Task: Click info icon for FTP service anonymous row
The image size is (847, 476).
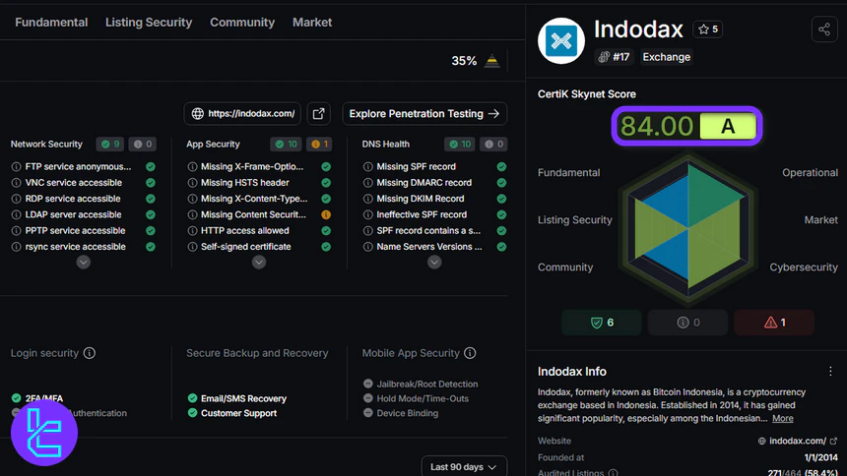Action: click(16, 167)
